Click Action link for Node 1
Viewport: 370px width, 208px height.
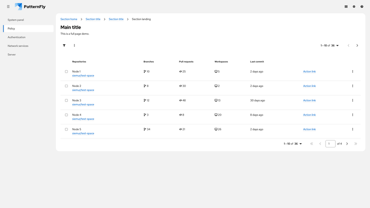pyautogui.click(x=309, y=72)
